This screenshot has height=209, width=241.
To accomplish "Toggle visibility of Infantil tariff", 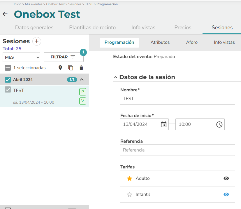I will point(226,194).
